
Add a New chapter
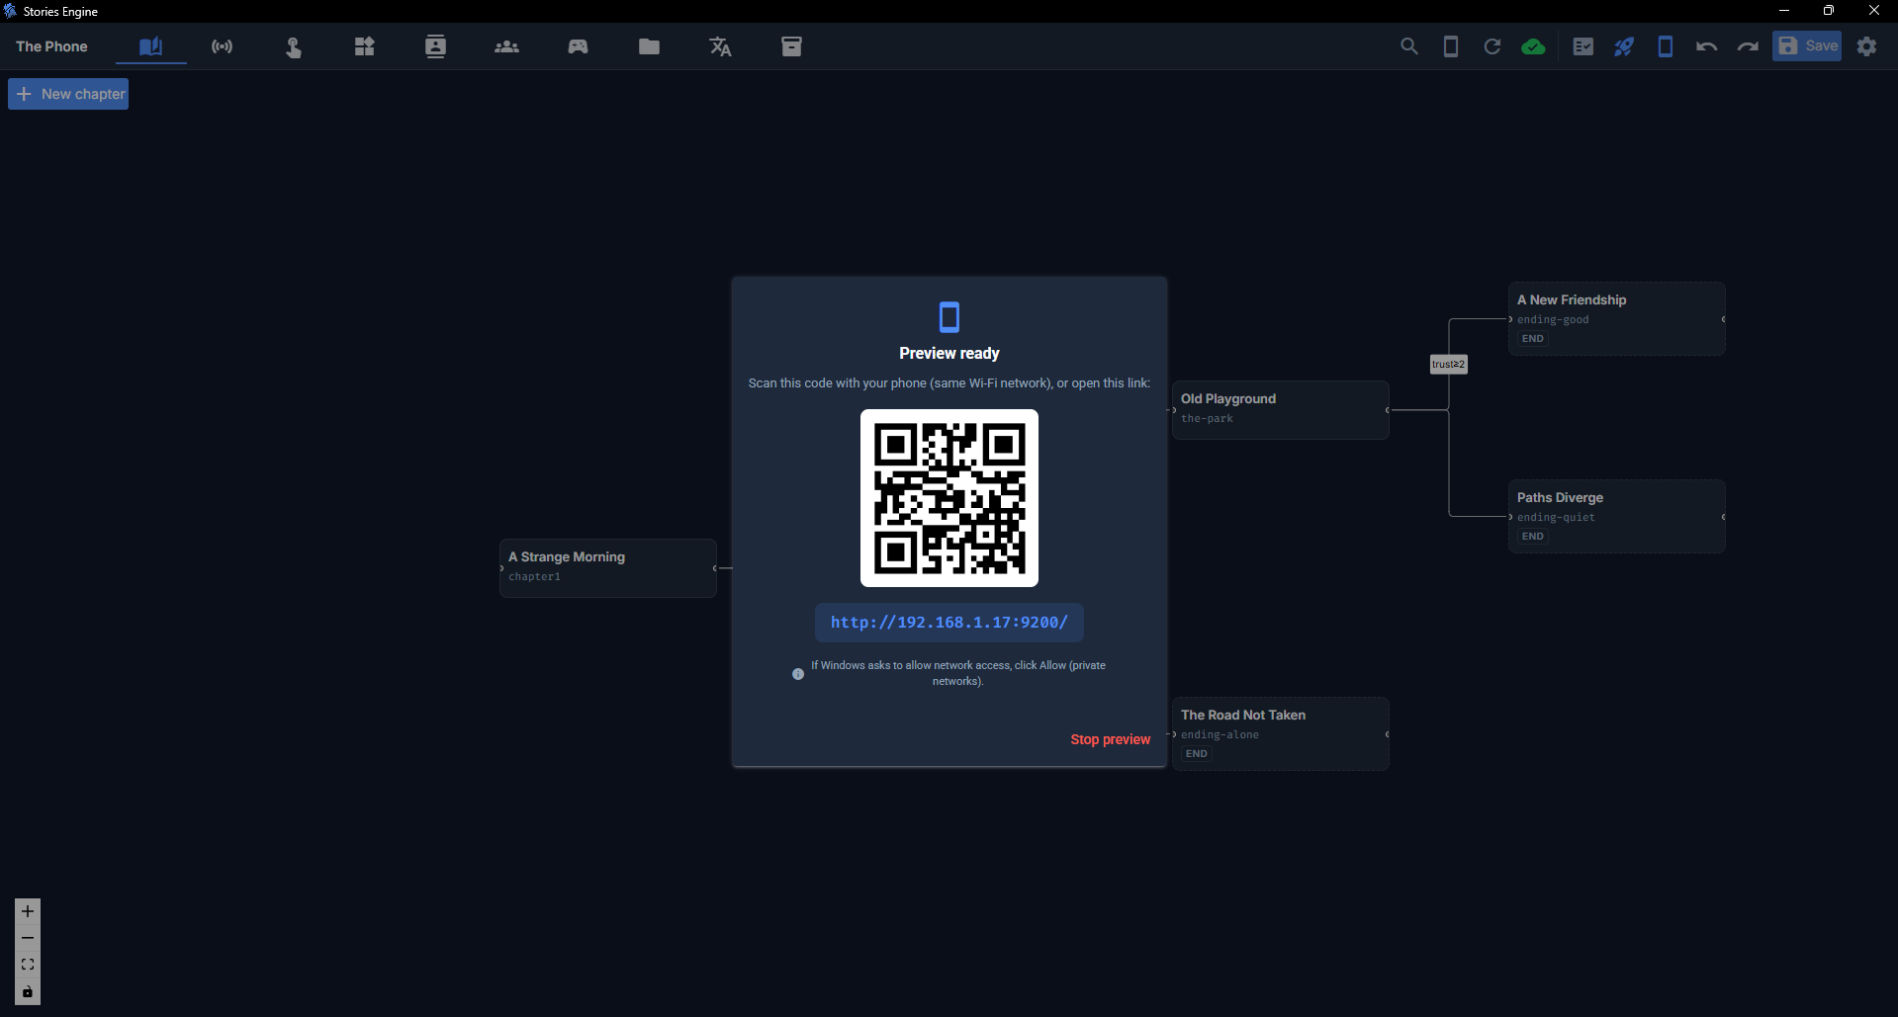[68, 94]
